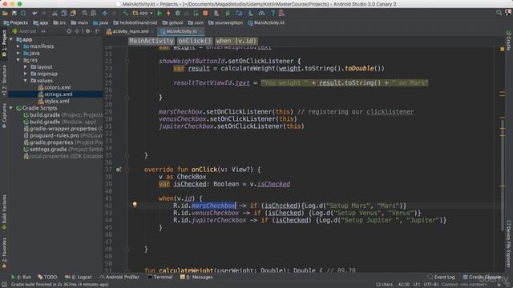The width and height of the screenshot is (513, 288).
Task: Click the Replace icon in toolbar
Action: [94, 14]
